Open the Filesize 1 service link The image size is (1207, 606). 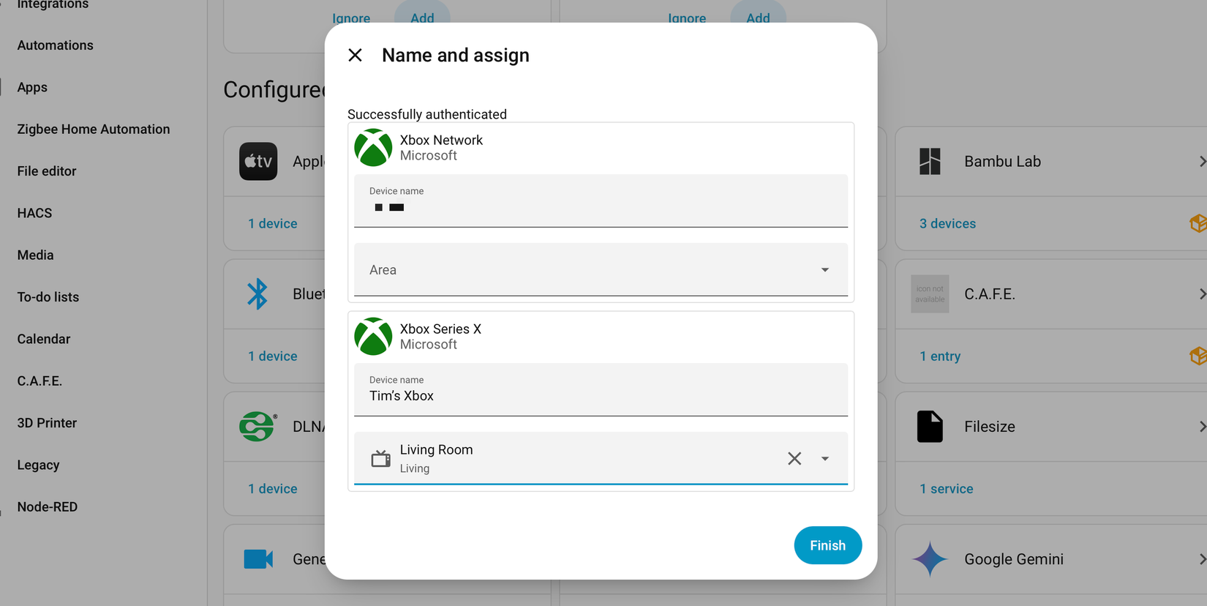coord(947,489)
